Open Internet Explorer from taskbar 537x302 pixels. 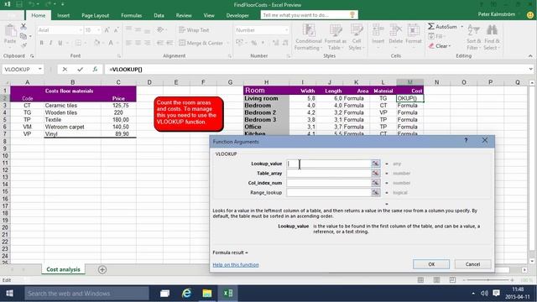[x=186, y=294]
